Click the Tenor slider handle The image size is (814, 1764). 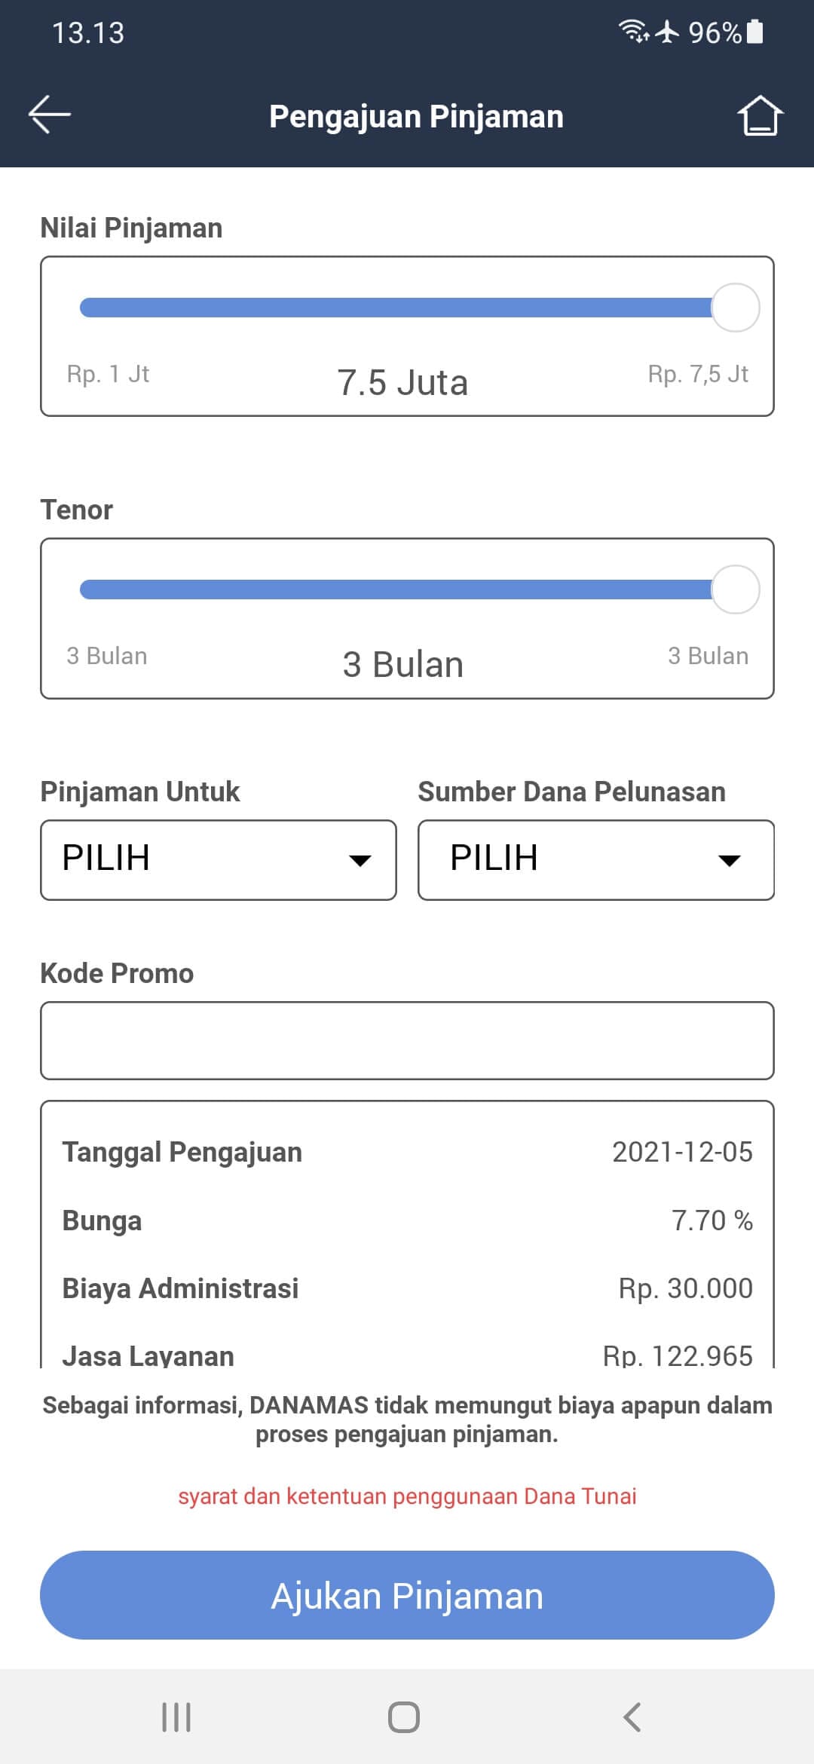coord(735,590)
